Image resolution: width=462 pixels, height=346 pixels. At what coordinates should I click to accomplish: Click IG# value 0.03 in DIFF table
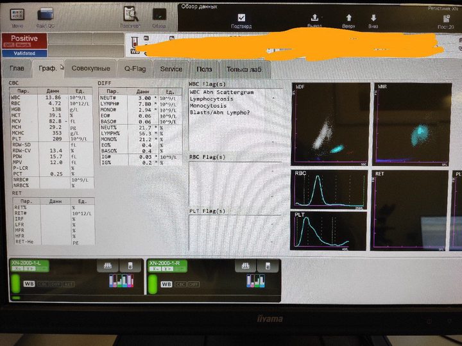pyautogui.click(x=145, y=157)
